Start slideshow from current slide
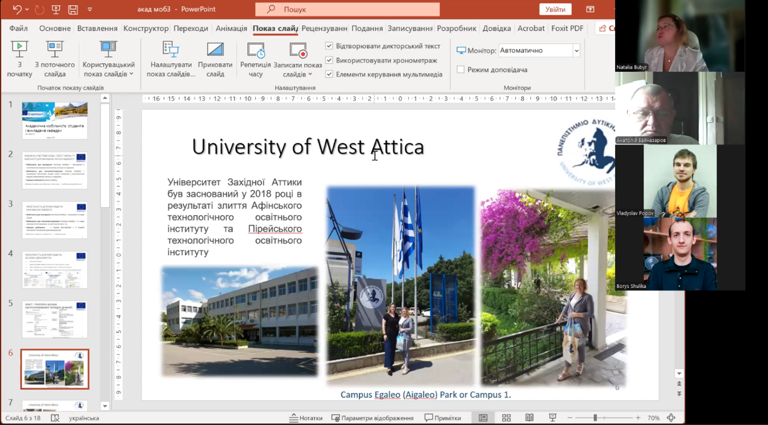The height and width of the screenshot is (425, 768). tap(54, 49)
